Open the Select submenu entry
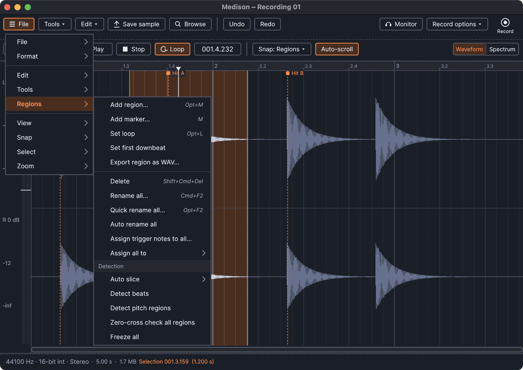 [49, 152]
